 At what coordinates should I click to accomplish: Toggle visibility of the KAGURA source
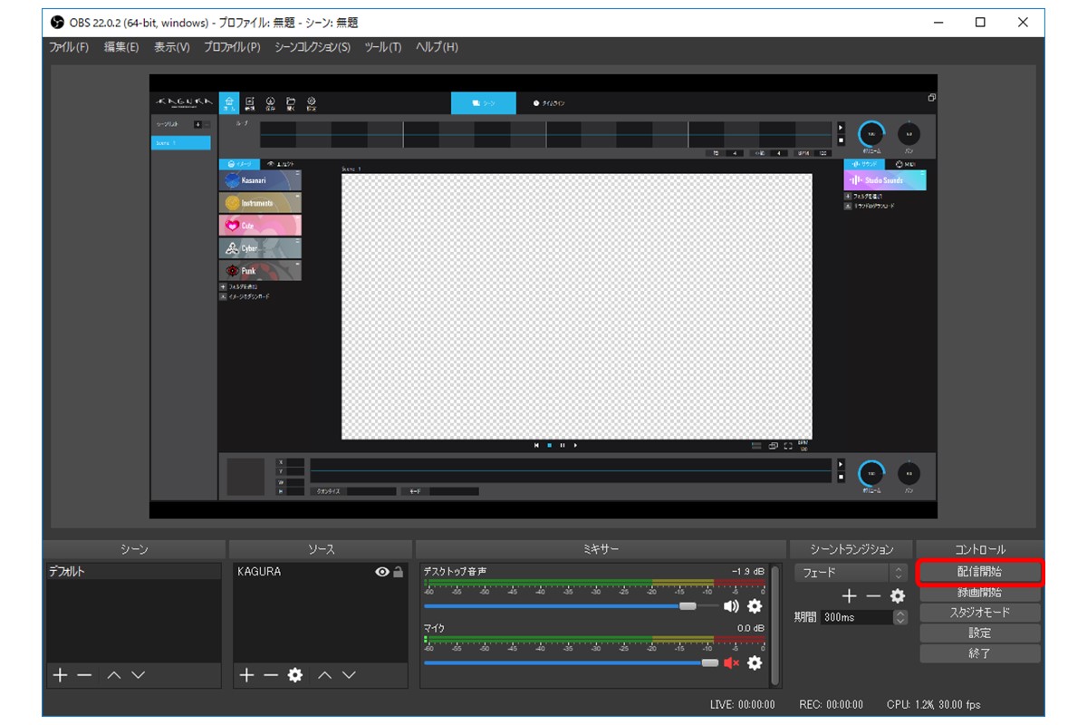tap(382, 572)
